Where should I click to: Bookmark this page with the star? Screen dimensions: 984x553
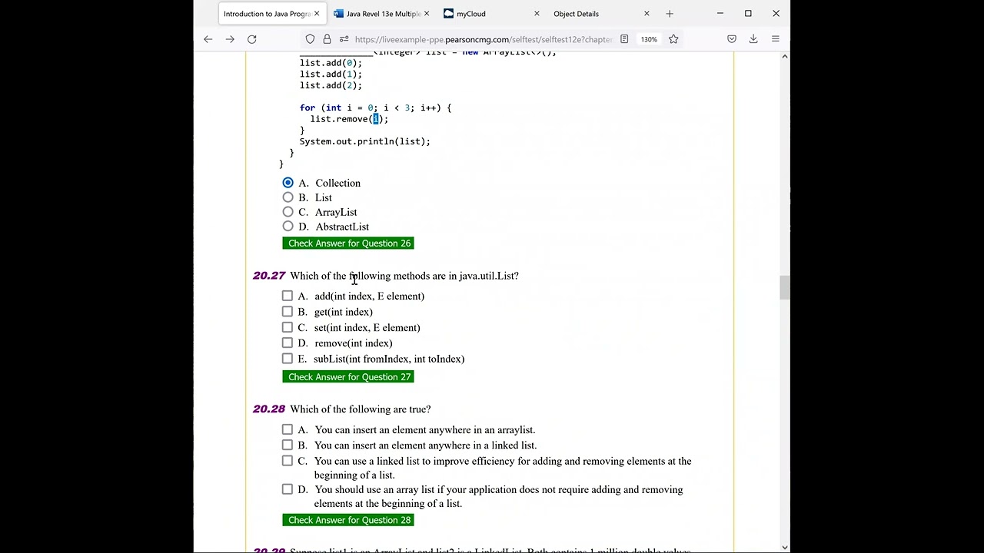673,39
